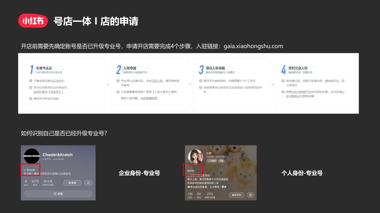Click the 31.5万 获赞与收藏 count
This screenshot has height=213, width=380.
pos(48,183)
